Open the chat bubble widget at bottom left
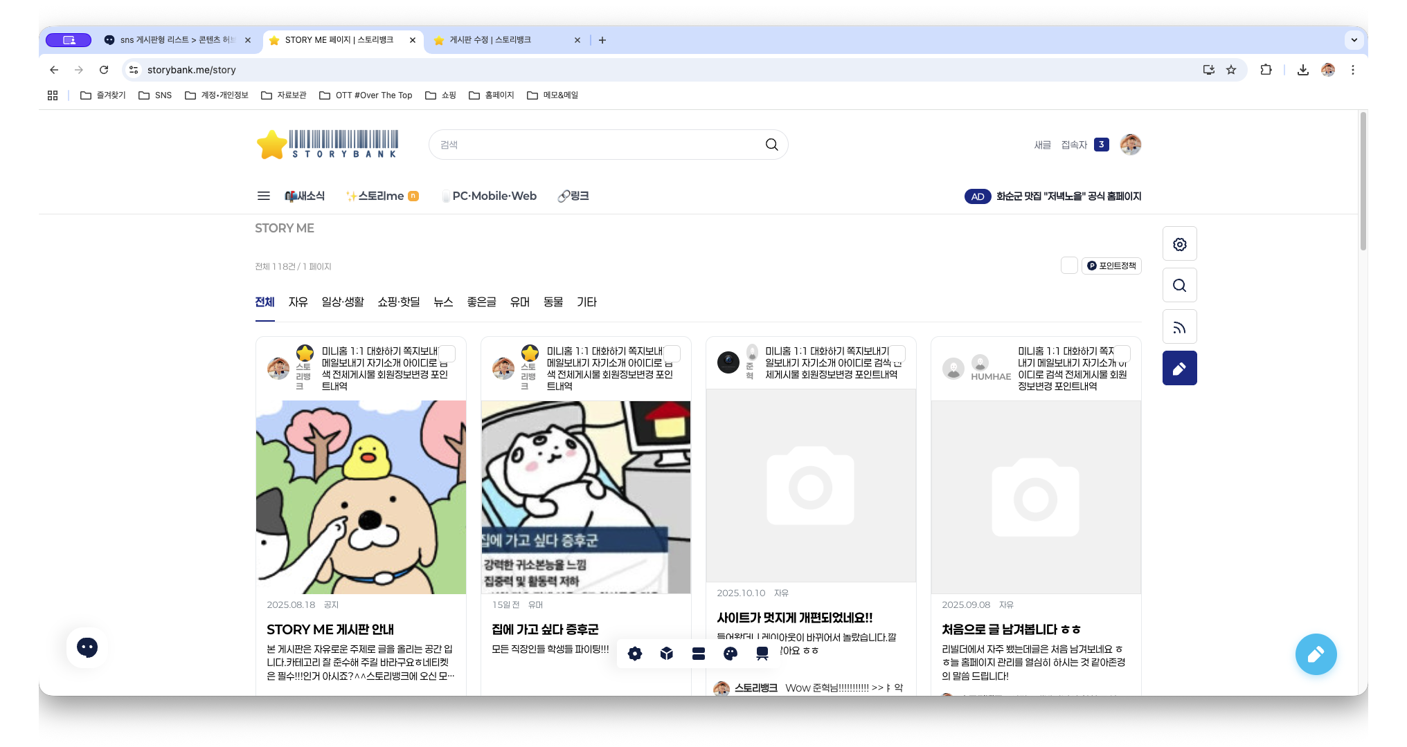This screenshot has height=747, width=1407. tap(87, 647)
